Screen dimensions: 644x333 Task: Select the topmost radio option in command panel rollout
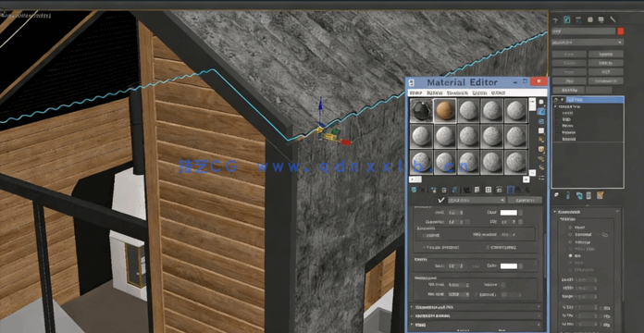pyautogui.click(x=570, y=227)
